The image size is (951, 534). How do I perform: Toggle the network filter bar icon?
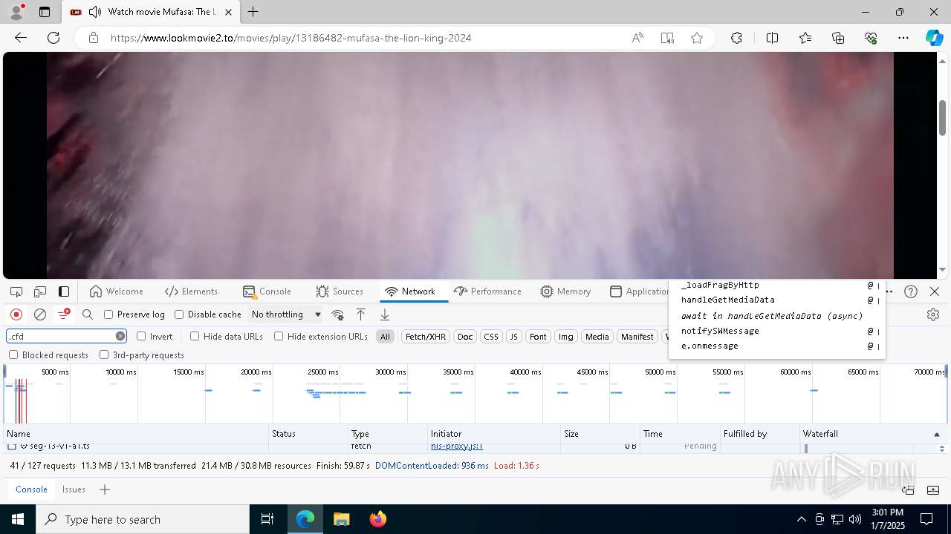[64, 314]
